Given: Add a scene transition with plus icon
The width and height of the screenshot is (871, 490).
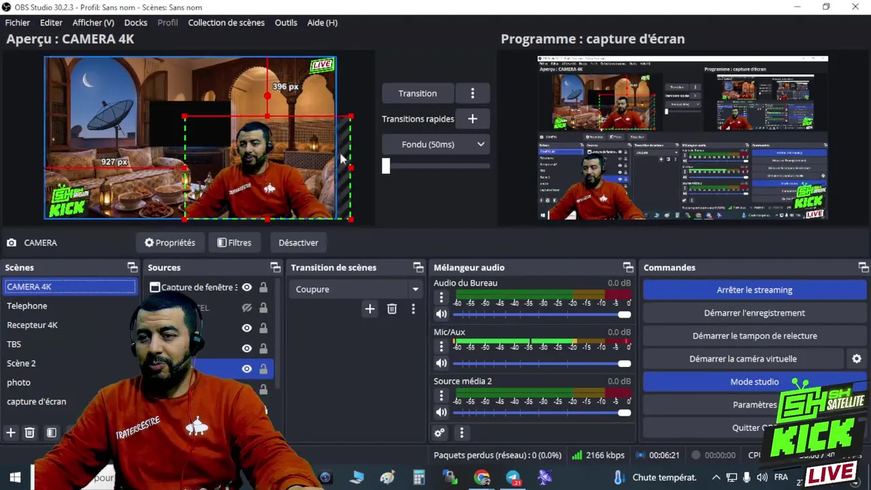Looking at the screenshot, I should tap(369, 309).
